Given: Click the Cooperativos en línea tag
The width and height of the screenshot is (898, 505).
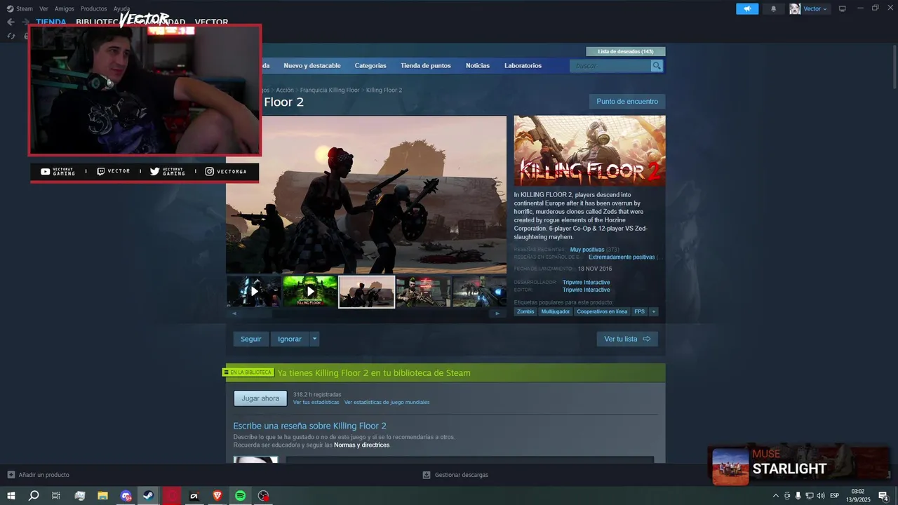Looking at the screenshot, I should (602, 311).
